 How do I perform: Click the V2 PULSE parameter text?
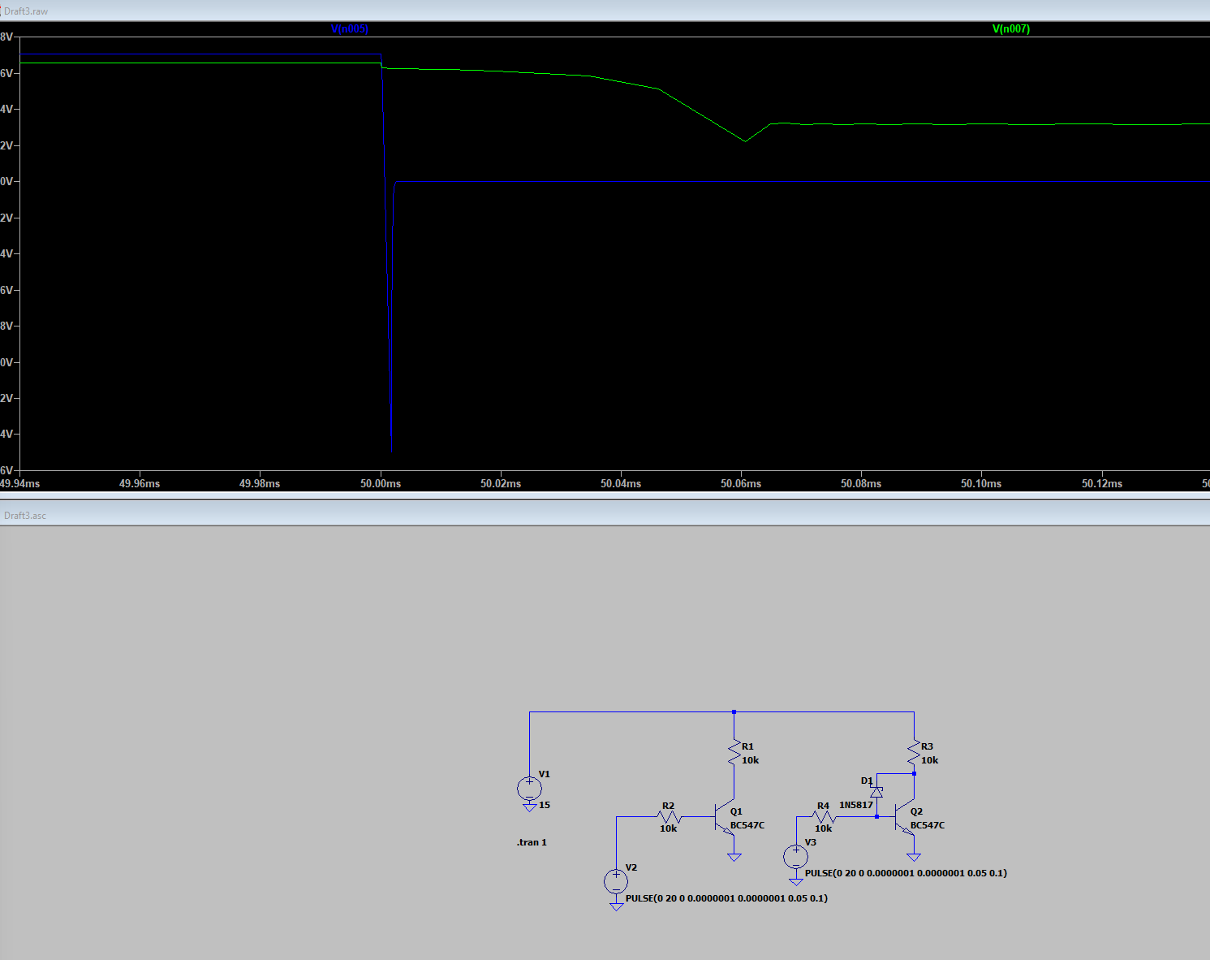tap(726, 898)
